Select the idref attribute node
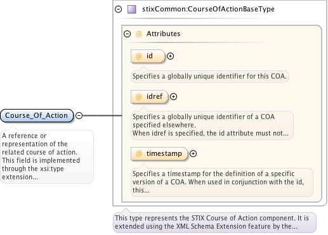Screen dimensions: 328x235 tap(149, 97)
